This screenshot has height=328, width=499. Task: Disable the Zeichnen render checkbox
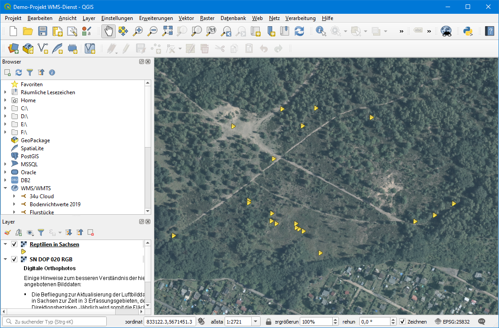402,321
